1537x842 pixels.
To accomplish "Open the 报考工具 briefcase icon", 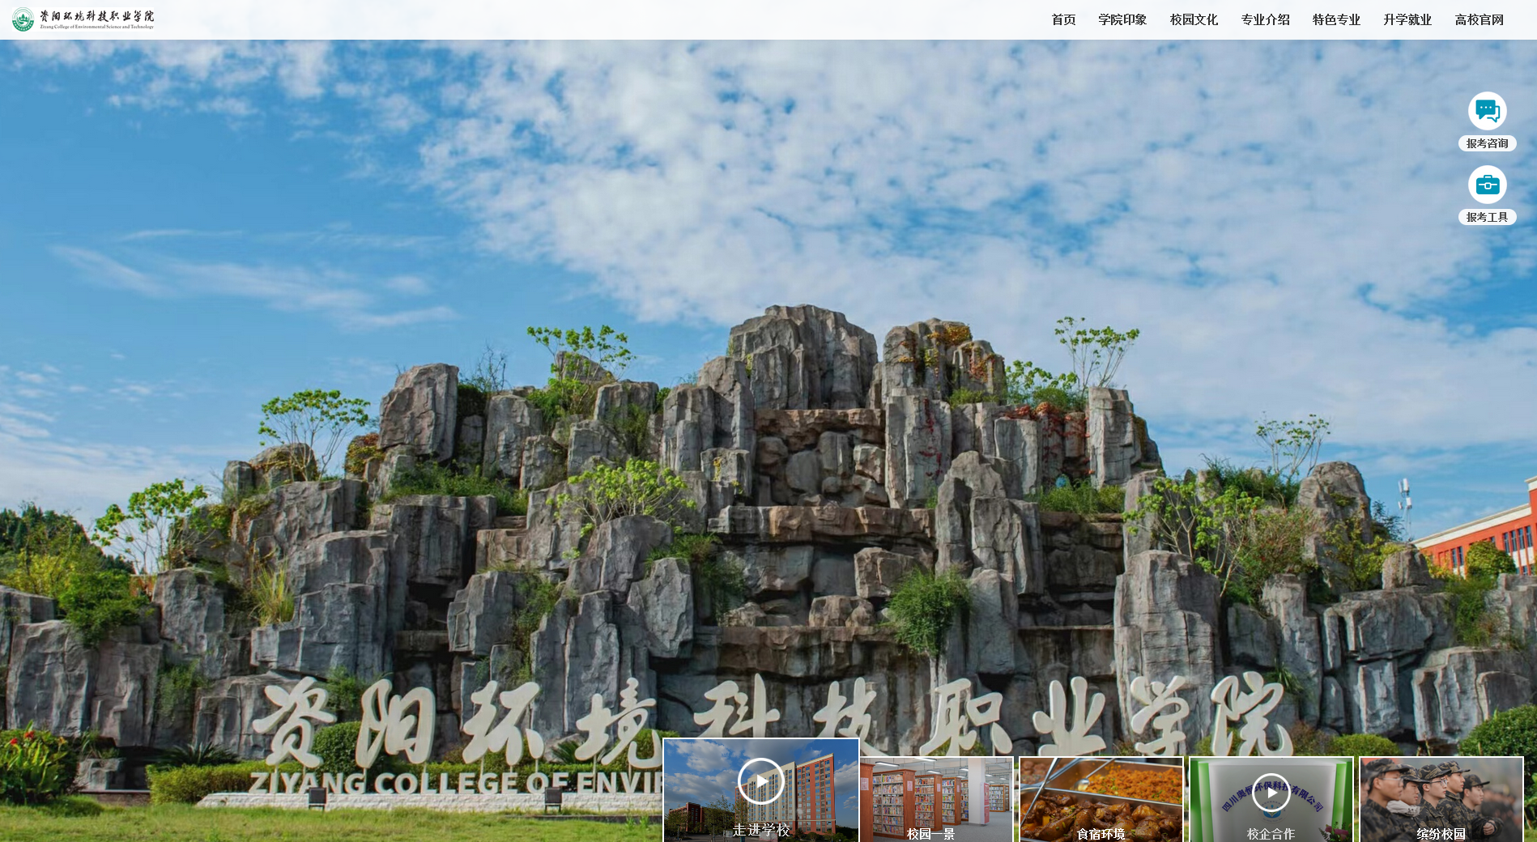I will 1487,185.
